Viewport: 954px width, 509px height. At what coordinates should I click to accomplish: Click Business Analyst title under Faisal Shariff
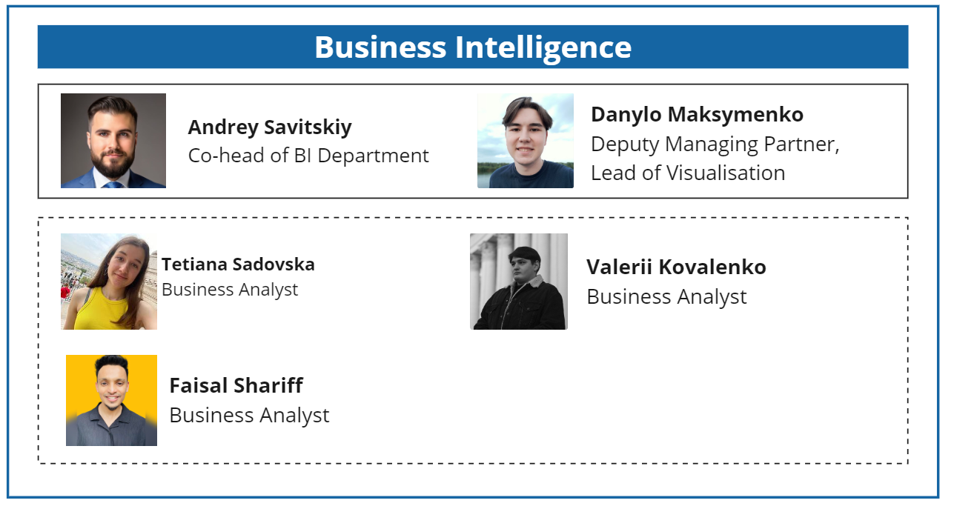tap(249, 415)
